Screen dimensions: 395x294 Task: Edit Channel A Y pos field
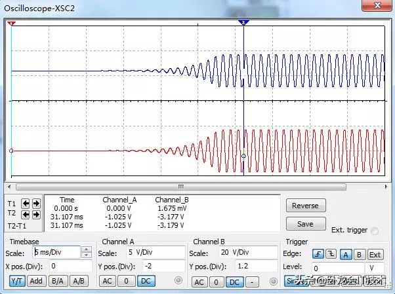[x=164, y=266]
